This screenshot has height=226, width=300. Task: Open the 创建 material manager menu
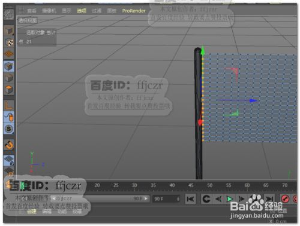(x=32, y=212)
